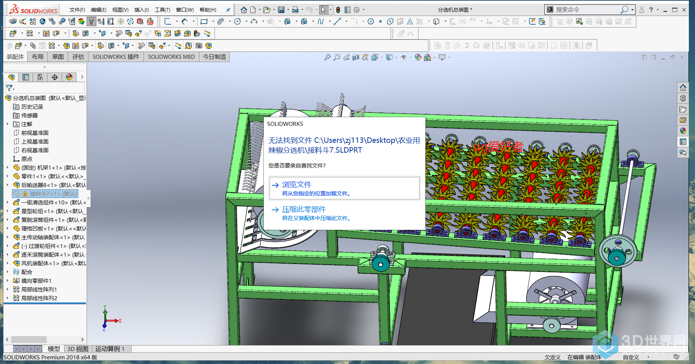This screenshot has width=695, height=364.
Task: Click the Home icon in the top toolbar
Action: 244,10
